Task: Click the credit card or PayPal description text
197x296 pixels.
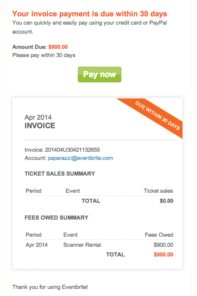Action: [90, 27]
